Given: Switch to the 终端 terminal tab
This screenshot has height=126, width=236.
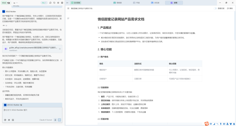Looking at the screenshot, I should [136, 3].
